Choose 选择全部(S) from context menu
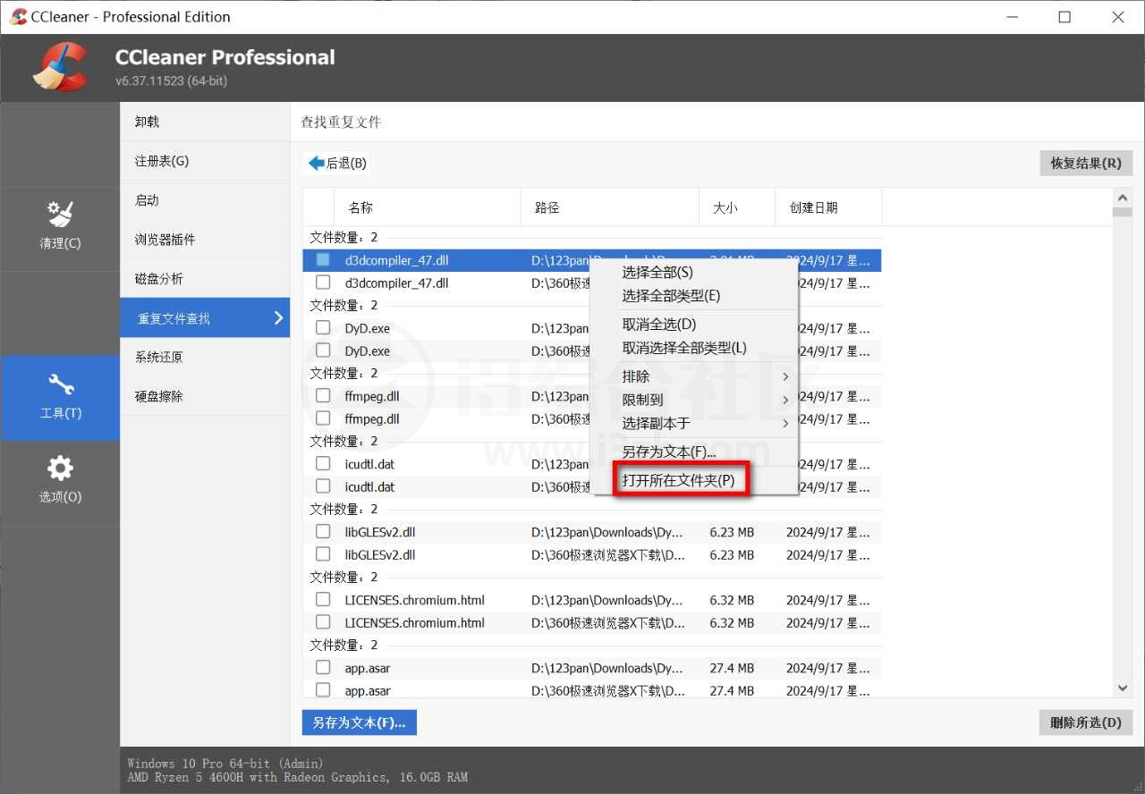Viewport: 1145px width, 794px height. (x=693, y=273)
